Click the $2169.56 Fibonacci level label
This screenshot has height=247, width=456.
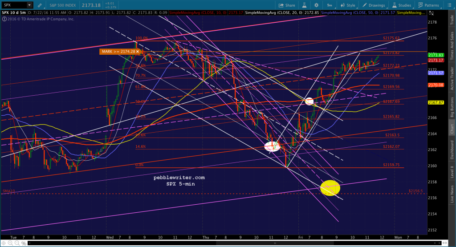(x=391, y=87)
